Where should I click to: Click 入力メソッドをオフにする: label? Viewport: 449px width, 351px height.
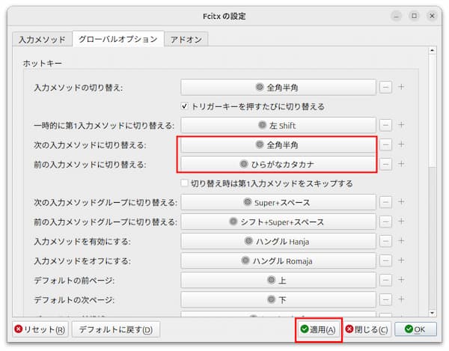[82, 261]
